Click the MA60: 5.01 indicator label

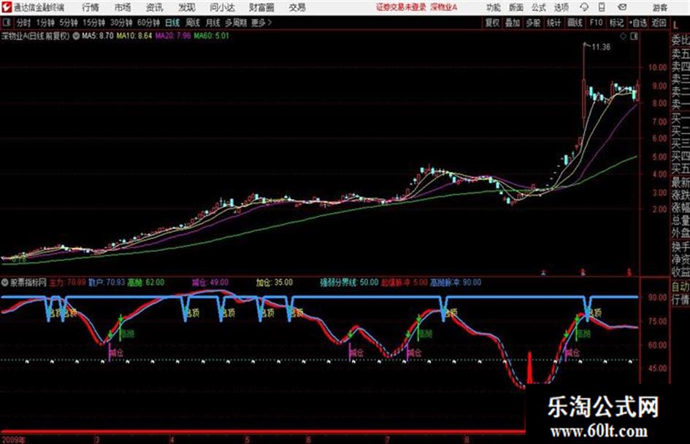[x=212, y=36]
